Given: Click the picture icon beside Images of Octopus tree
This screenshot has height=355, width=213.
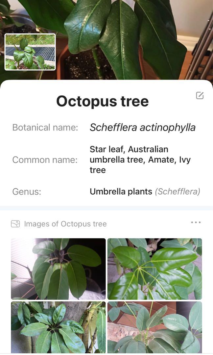Looking at the screenshot, I should tap(15, 224).
